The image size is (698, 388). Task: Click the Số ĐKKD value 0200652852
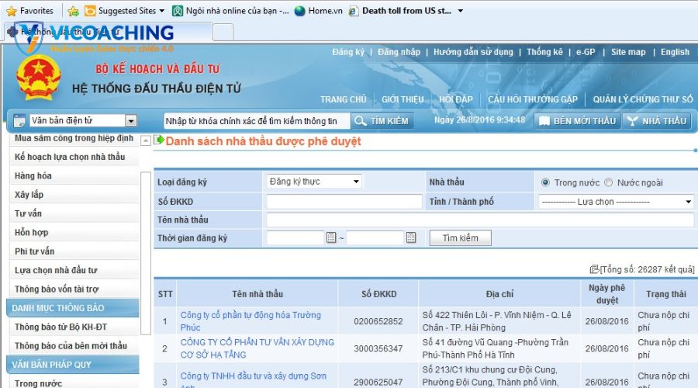pyautogui.click(x=378, y=321)
